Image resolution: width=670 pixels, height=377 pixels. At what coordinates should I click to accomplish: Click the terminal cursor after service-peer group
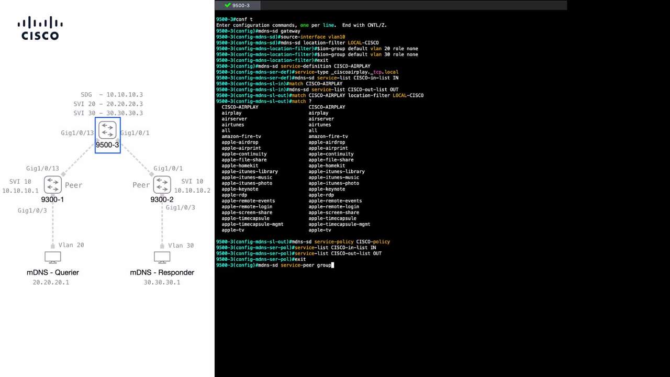tap(333, 265)
